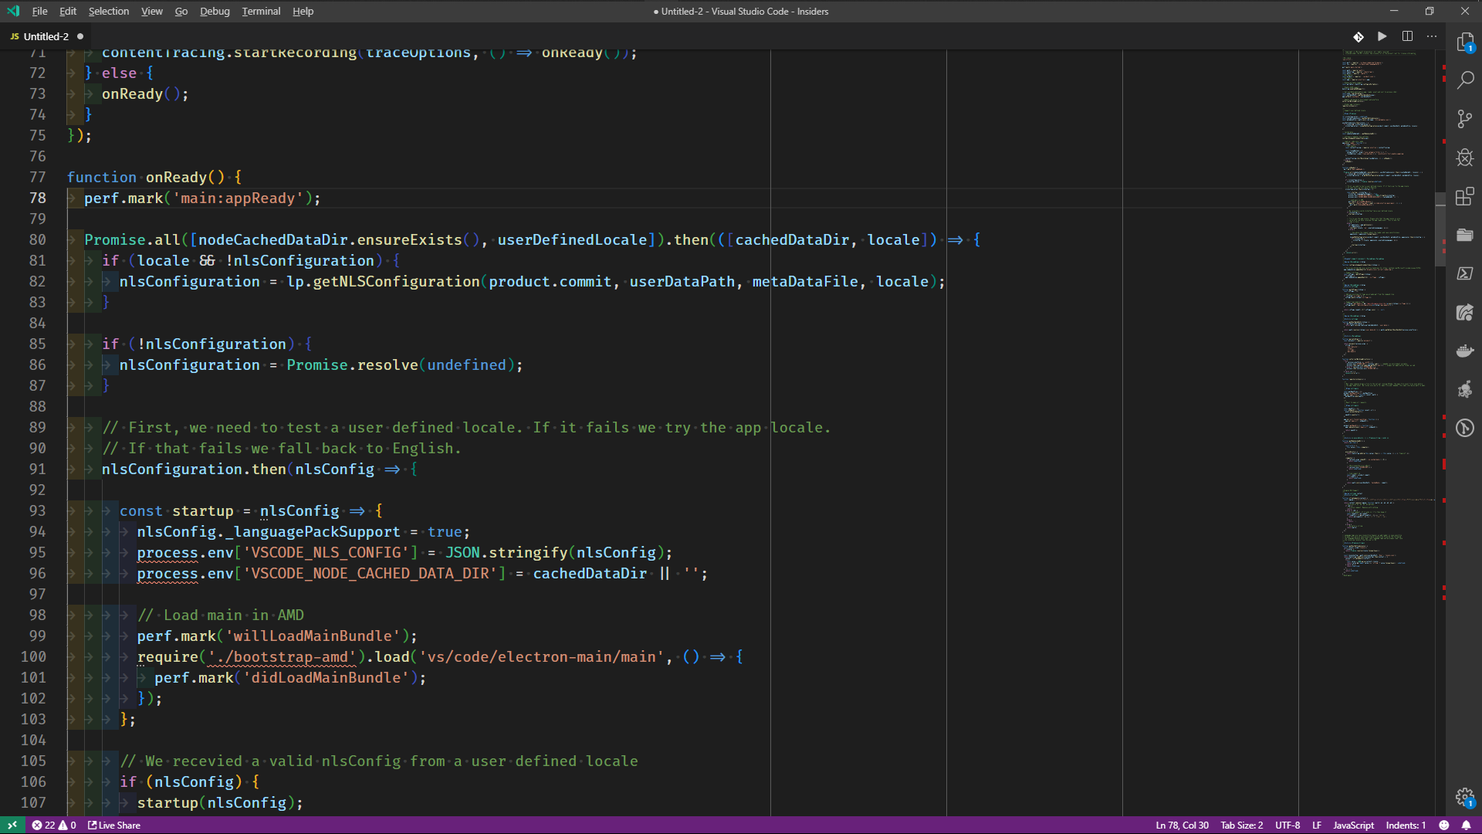Open the Source Control view icon
Image resolution: width=1482 pixels, height=834 pixels.
click(x=1464, y=119)
